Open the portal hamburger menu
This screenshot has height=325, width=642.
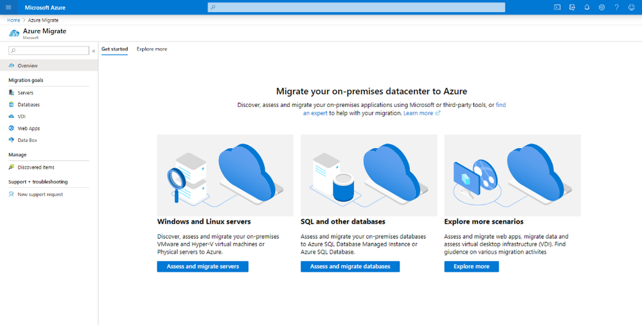(x=8, y=7)
